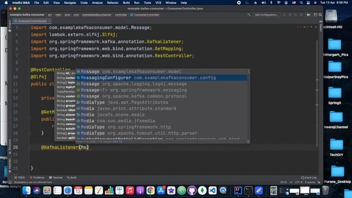Click the error count indicator in editor corner
The width and height of the screenshot is (352, 198).
(299, 27)
